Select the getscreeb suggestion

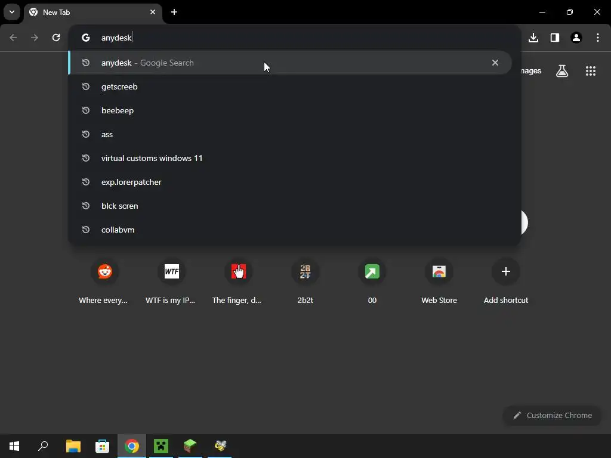289,86
